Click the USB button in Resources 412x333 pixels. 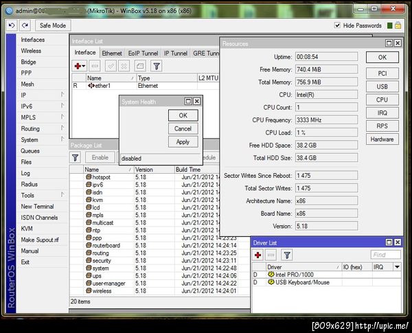click(382, 87)
